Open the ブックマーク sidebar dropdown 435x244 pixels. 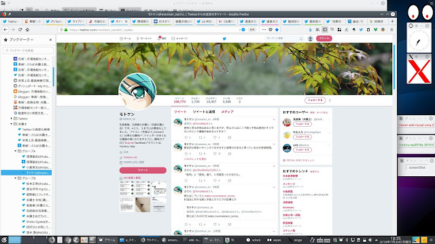click(21, 40)
